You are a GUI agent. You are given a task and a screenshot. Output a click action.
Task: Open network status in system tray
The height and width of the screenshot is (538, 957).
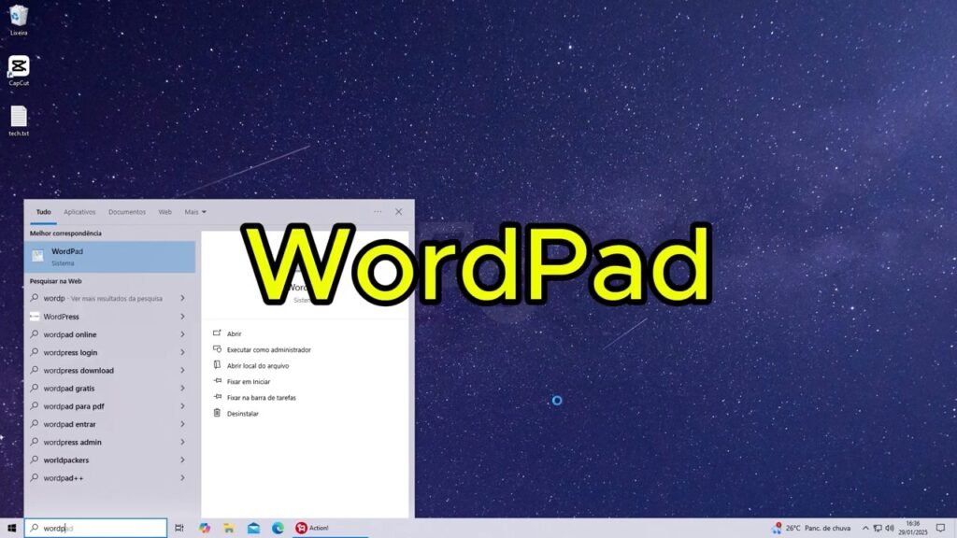[x=877, y=529]
